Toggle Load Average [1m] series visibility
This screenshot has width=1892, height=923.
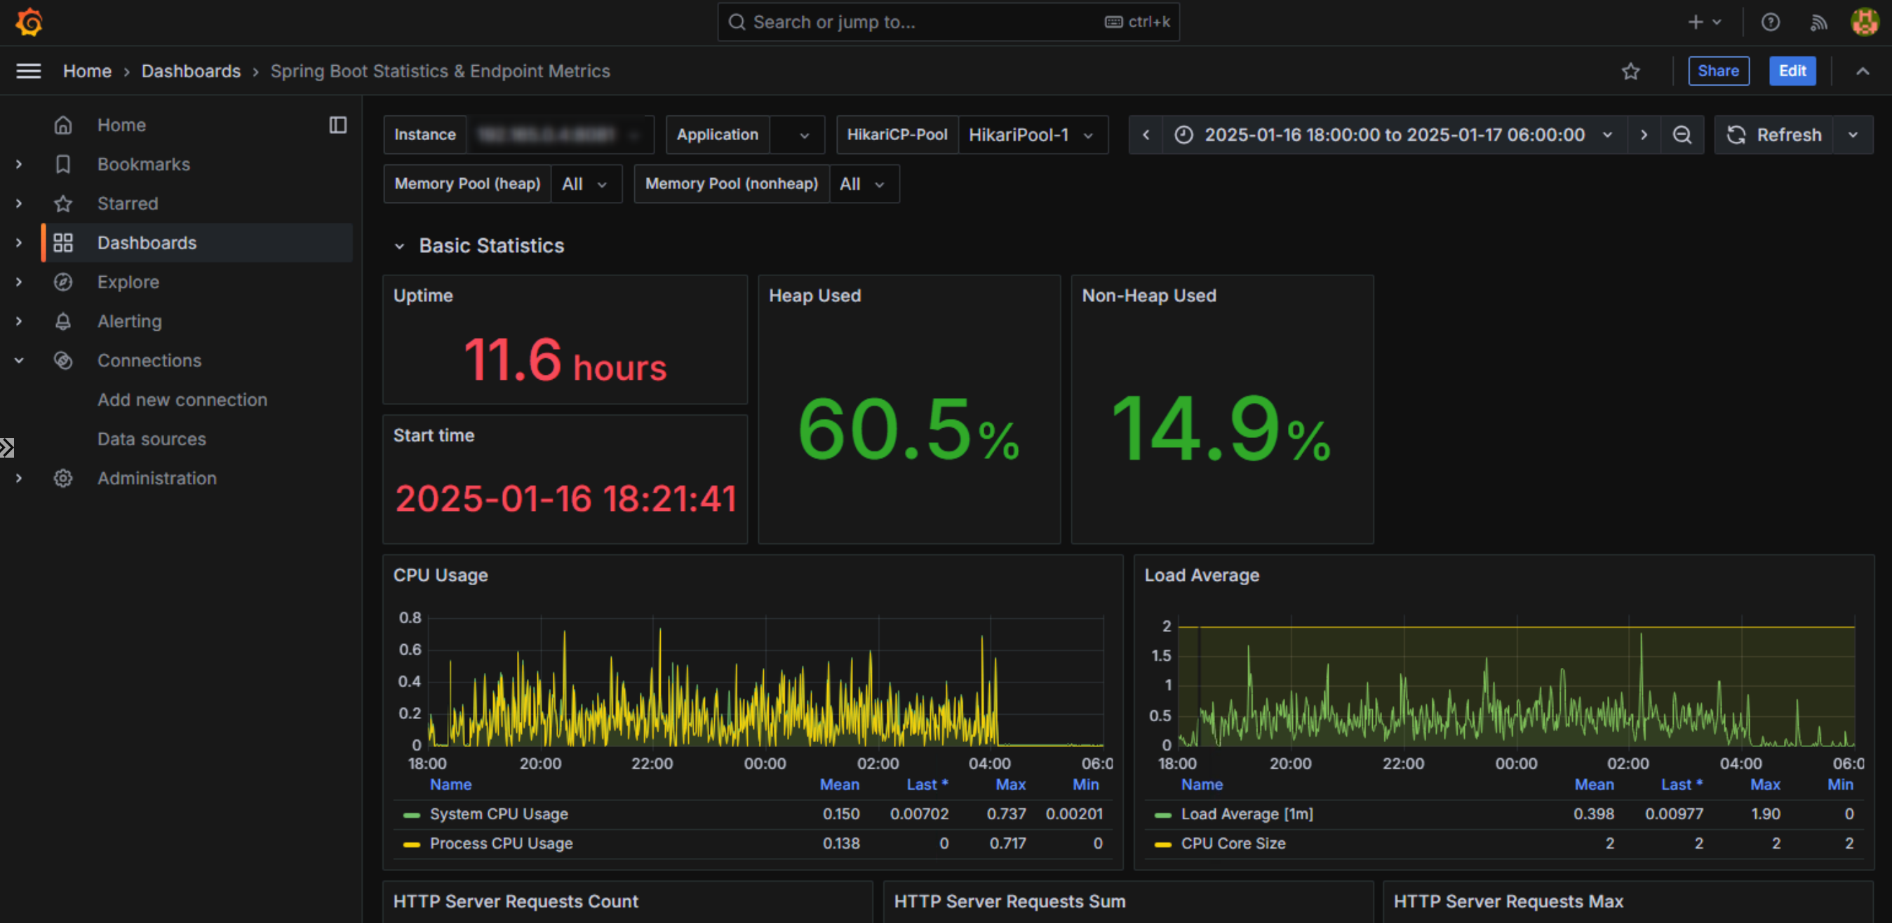point(1247,814)
